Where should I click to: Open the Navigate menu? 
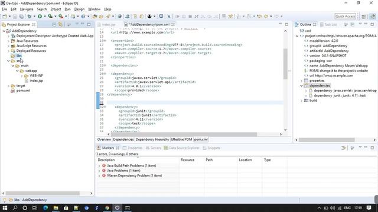(x=27, y=9)
